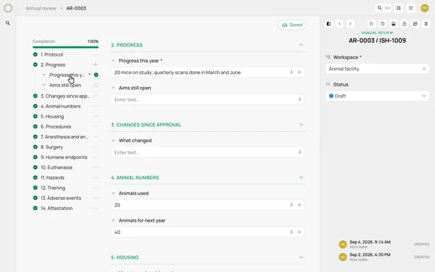The height and width of the screenshot is (272, 435).
Task: Click the UPDATED entry from Sep 4, 2026
Action: tap(384, 244)
